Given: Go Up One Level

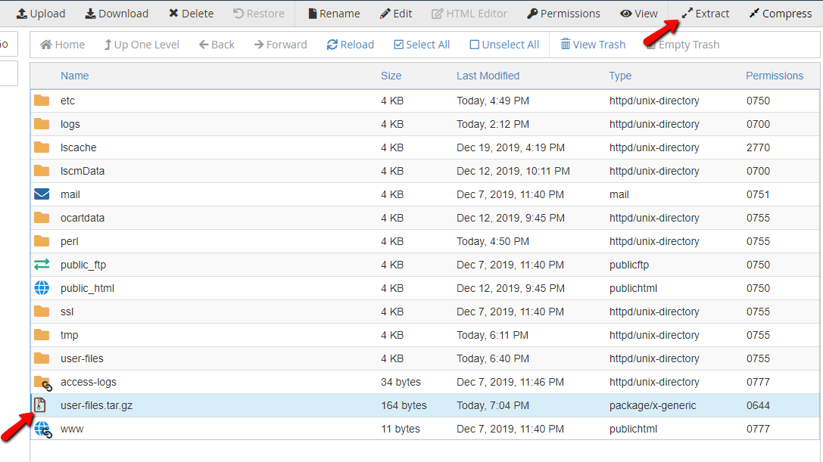Looking at the screenshot, I should click(x=142, y=45).
